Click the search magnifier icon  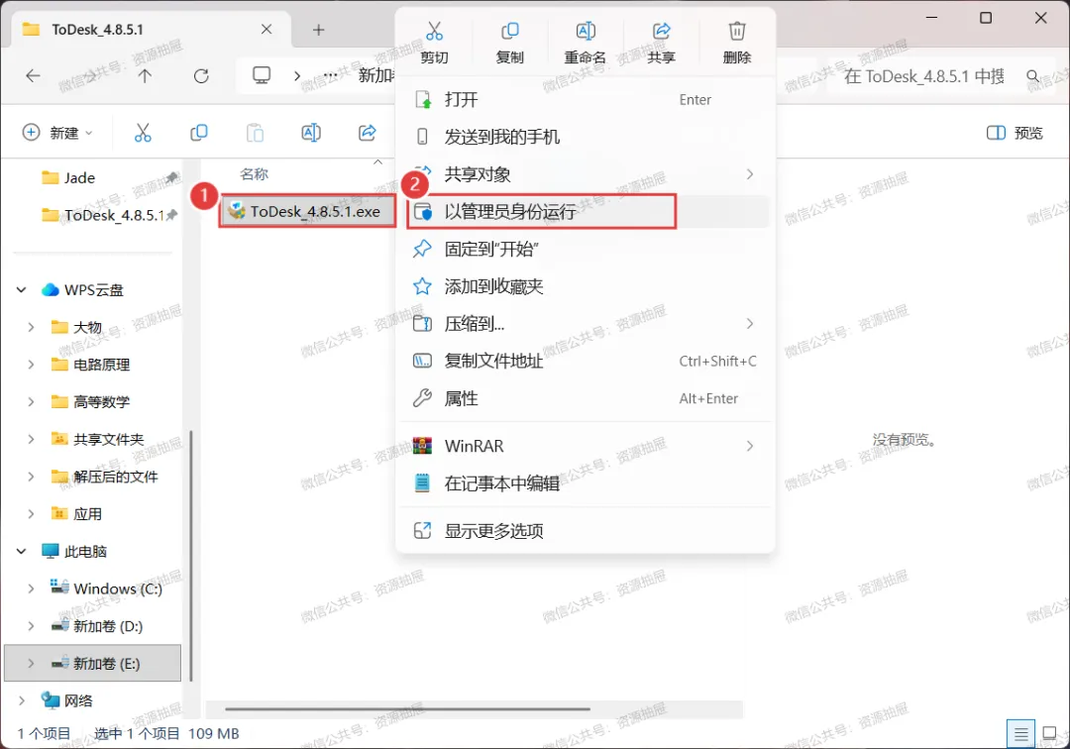[x=1033, y=76]
